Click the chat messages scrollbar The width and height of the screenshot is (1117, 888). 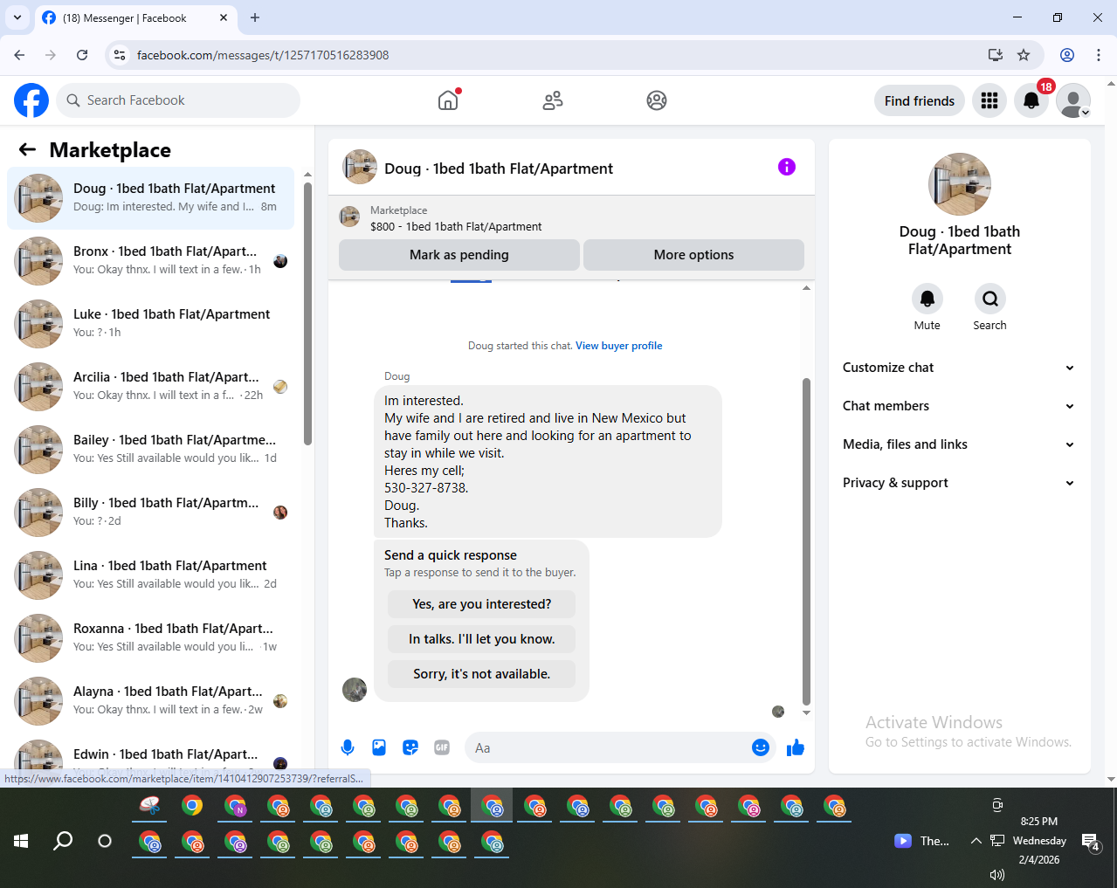coord(806,541)
